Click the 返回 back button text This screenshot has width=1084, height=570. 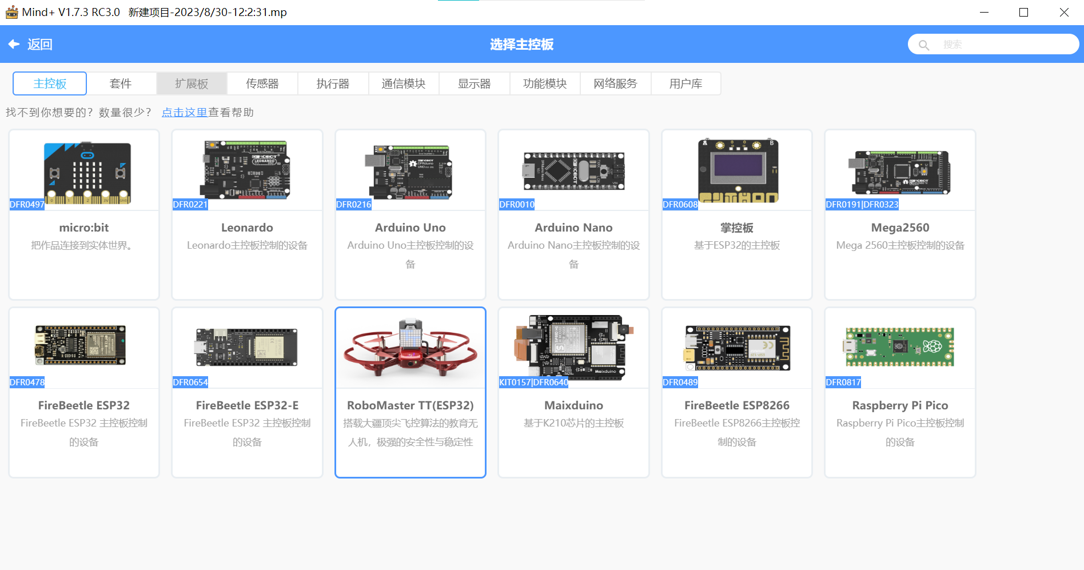coord(40,45)
